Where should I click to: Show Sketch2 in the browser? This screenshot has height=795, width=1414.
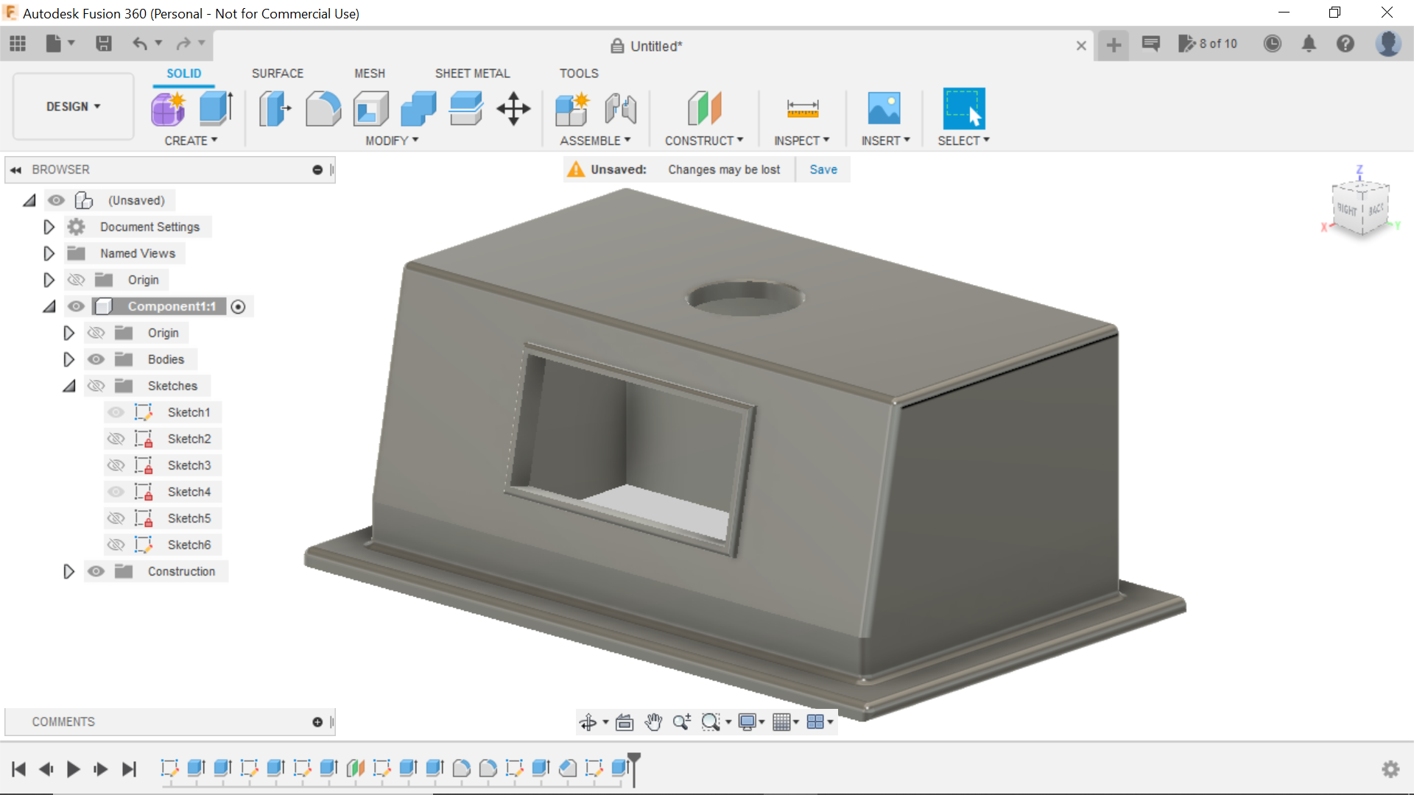point(116,439)
